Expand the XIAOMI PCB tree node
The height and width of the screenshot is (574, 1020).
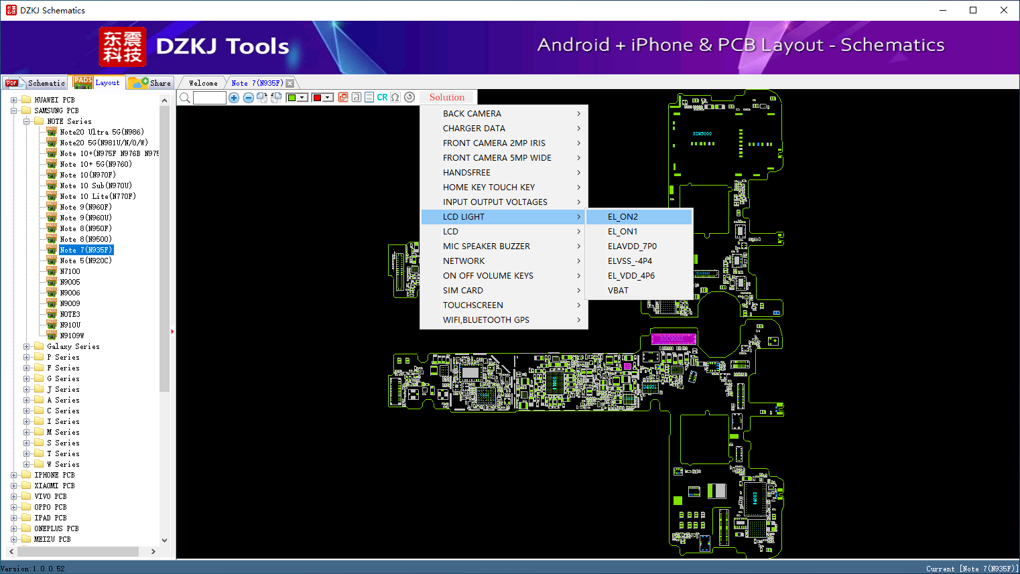tap(13, 486)
